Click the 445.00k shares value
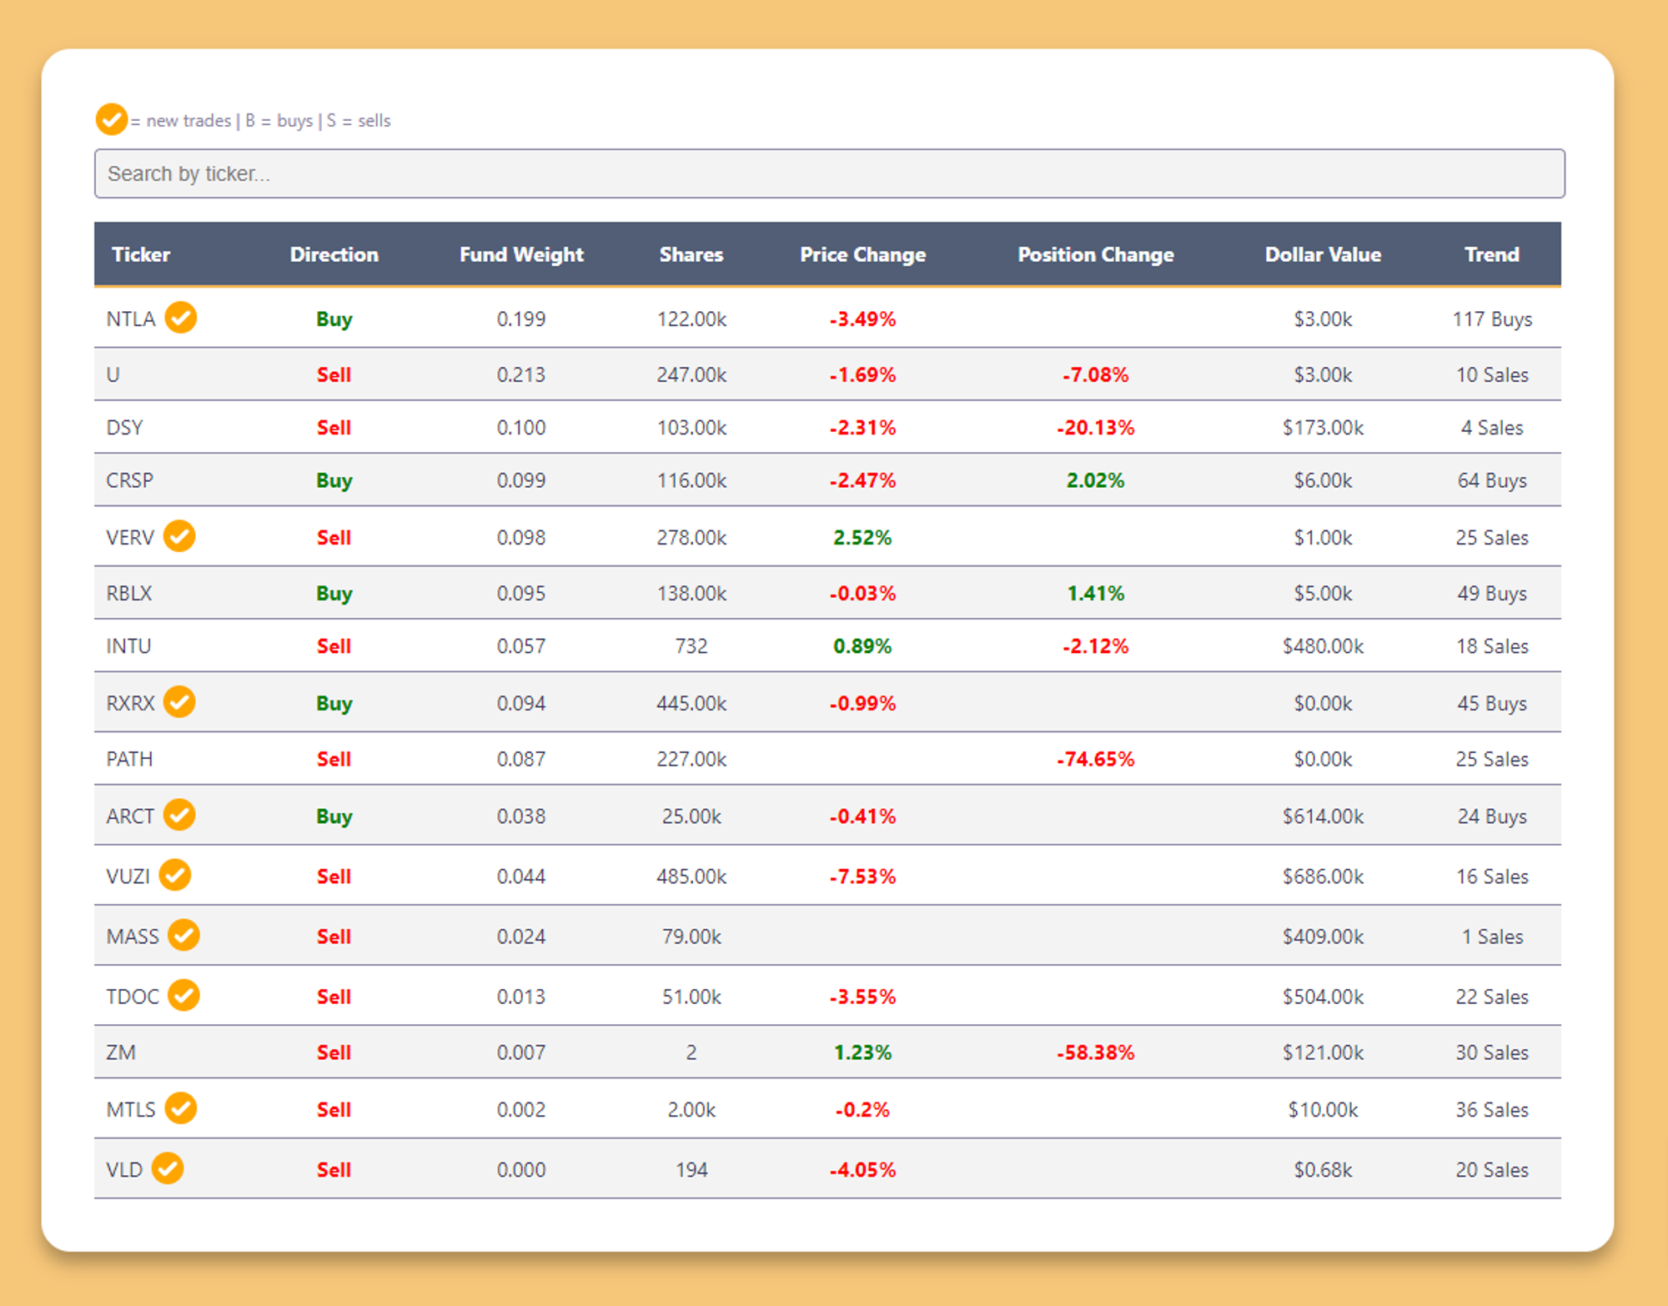The height and width of the screenshot is (1306, 1668). (691, 704)
